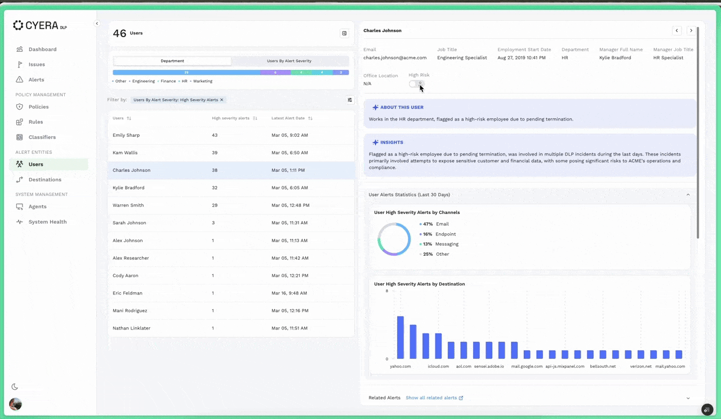Select the Users By Alert Severity tab
Viewport: 721px width, 419px height.
pyautogui.click(x=290, y=61)
